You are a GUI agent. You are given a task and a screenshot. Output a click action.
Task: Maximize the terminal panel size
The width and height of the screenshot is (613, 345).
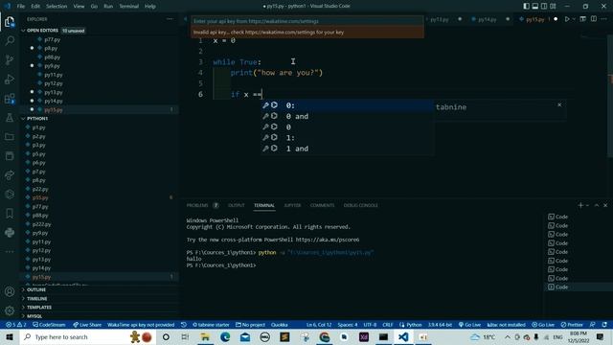[x=597, y=205]
